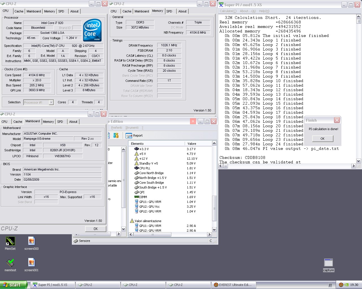This screenshot has width=362, height=289.
Task: Open the Windows start menu
Action: coord(14,285)
